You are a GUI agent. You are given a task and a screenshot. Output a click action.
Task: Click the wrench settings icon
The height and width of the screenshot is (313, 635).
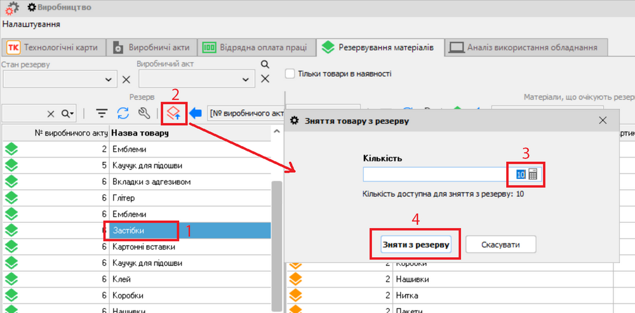(144, 114)
